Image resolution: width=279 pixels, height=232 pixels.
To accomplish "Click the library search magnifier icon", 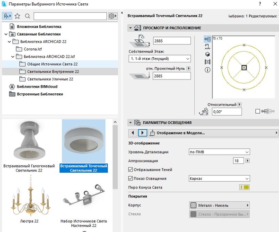I will 27,16.
